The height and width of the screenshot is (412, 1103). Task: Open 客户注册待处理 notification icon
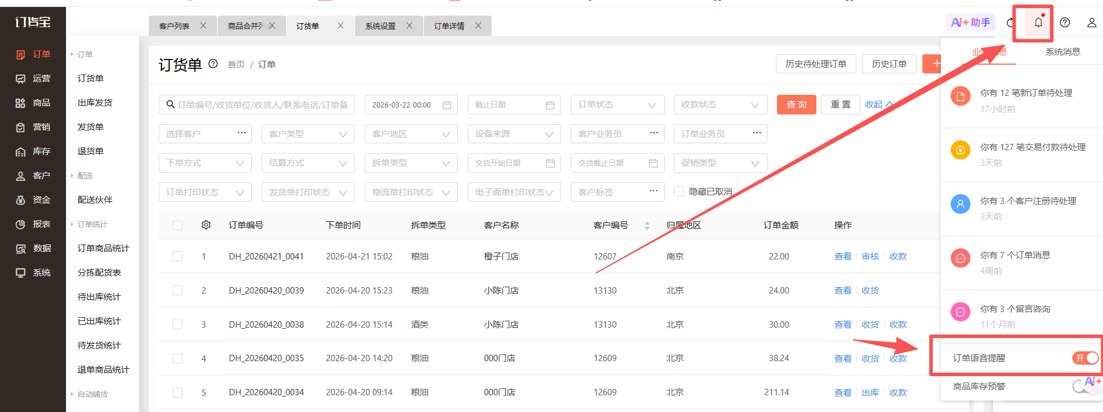[961, 204]
